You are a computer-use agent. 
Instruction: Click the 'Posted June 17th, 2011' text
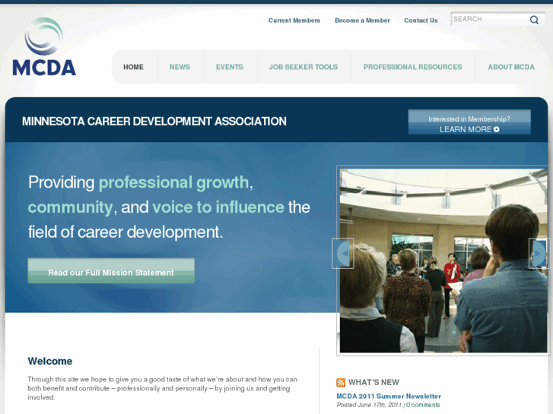(x=369, y=405)
